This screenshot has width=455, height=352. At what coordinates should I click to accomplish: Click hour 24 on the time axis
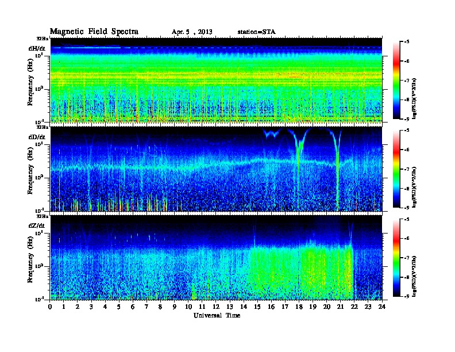382,307
